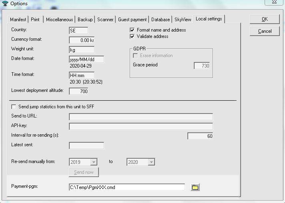The image size is (285, 203).
Task: Go to the SkyView tab
Action: tap(183, 19)
